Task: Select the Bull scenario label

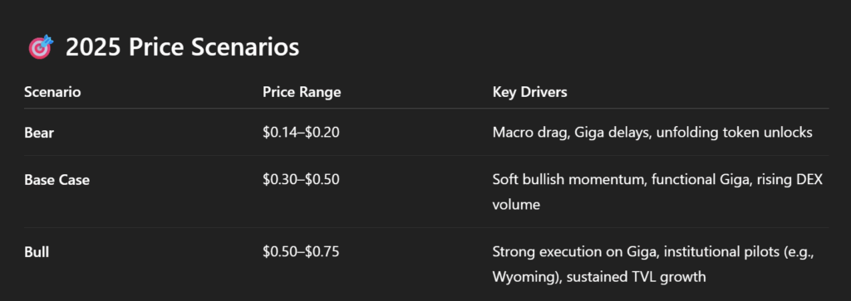Action: coord(37,252)
